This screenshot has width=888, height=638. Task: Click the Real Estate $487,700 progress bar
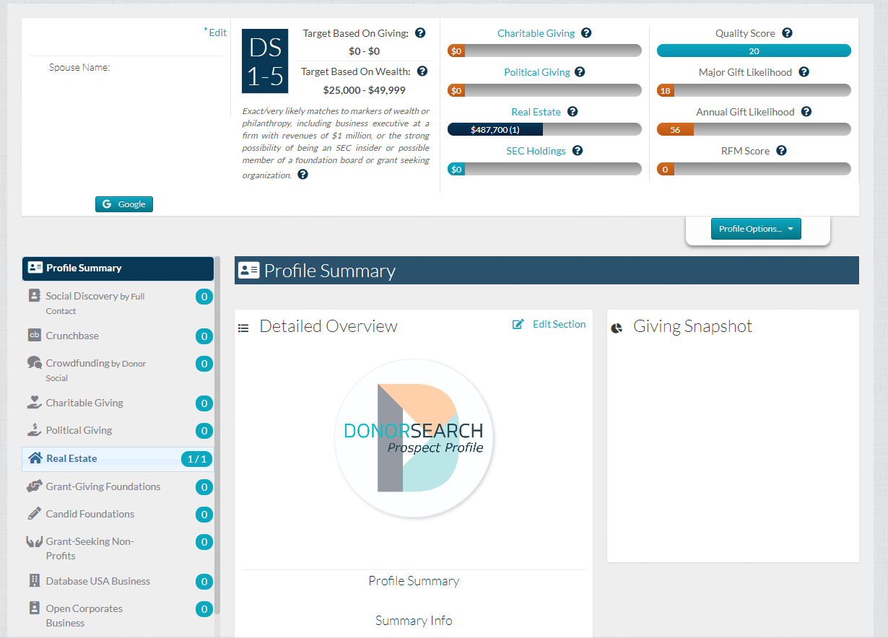(x=544, y=129)
